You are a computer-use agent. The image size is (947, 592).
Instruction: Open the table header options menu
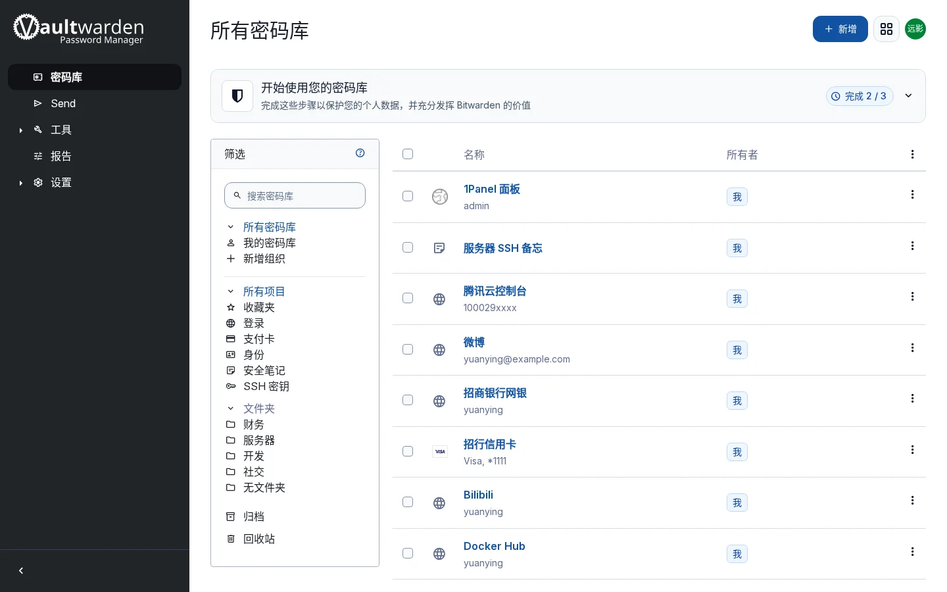point(912,155)
